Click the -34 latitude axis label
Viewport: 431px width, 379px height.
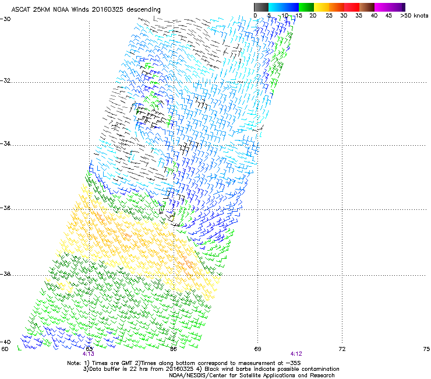click(5, 143)
